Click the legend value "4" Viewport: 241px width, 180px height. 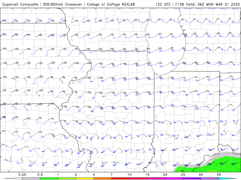pyautogui.click(x=94, y=175)
